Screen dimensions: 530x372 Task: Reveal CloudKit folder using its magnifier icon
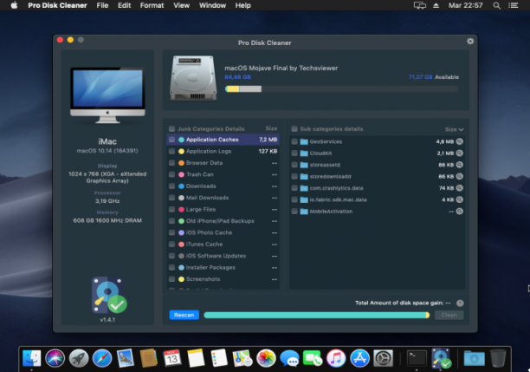tap(459, 153)
